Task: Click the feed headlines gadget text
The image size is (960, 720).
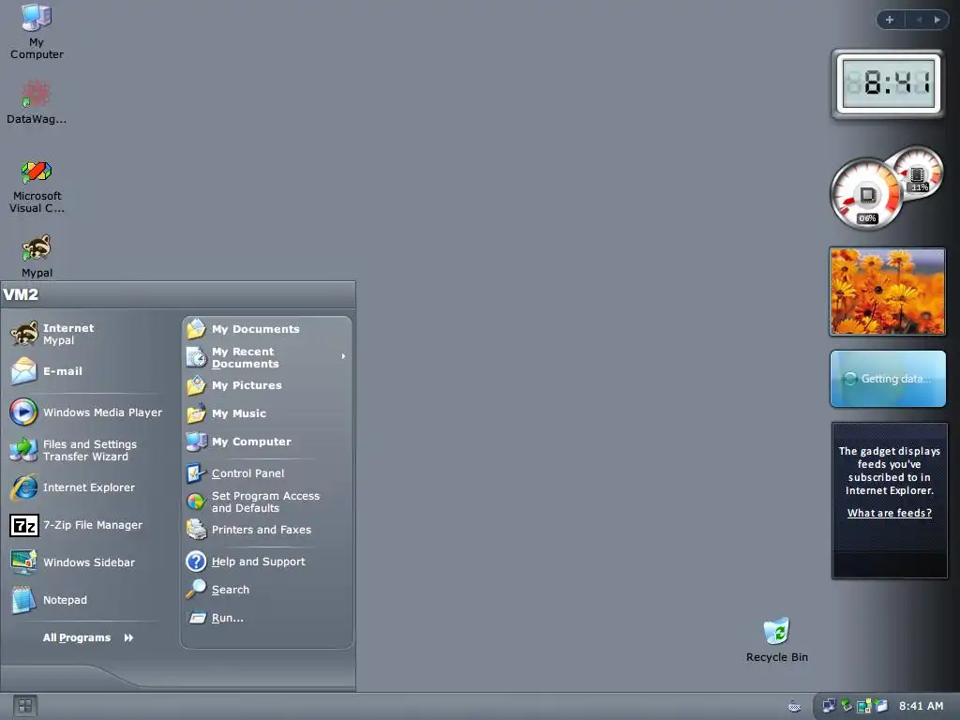Action: pyautogui.click(x=889, y=471)
